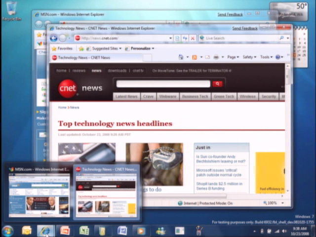Select the Business Tech tab
316x237 pixels.
(x=195, y=97)
